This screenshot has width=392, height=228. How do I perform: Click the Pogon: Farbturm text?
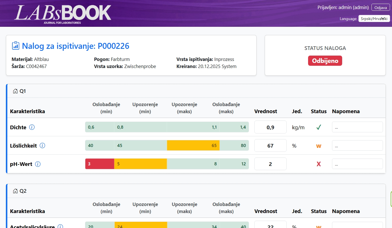[x=112, y=60]
